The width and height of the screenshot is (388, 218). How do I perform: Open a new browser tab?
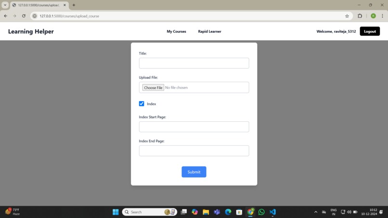tap(74, 5)
